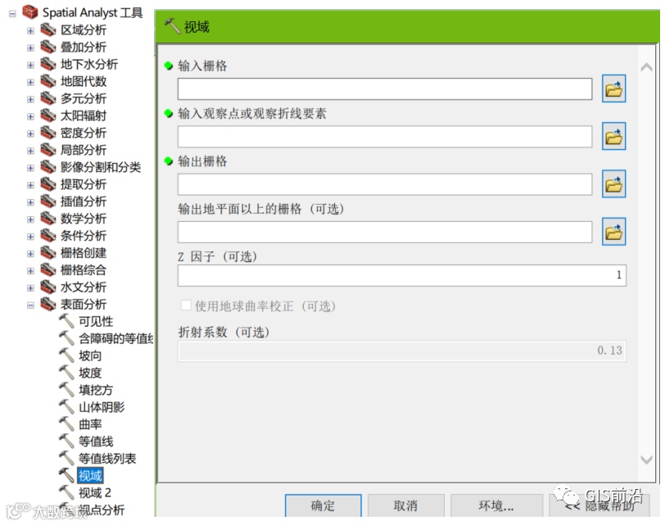The image size is (665, 525).
Task: Click the 水文分析 toolset icon
Action: 48,287
